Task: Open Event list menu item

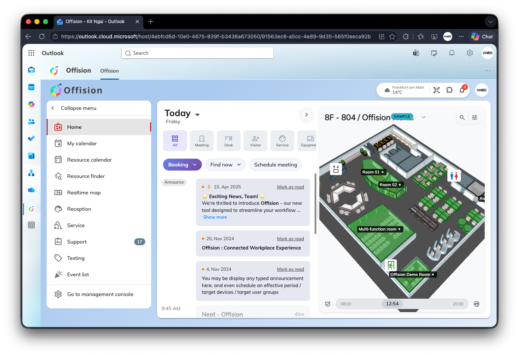Action: click(x=99, y=274)
